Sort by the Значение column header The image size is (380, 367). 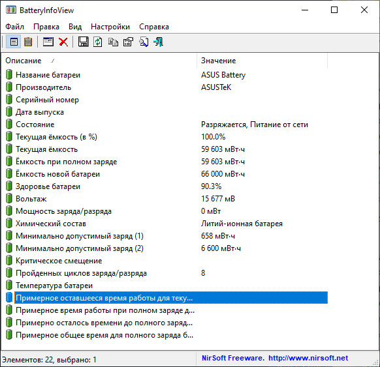tap(262, 61)
